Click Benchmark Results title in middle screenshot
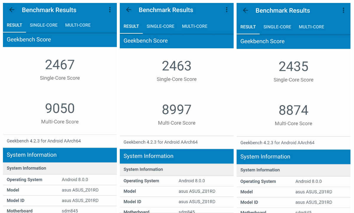This screenshot has height=213, width=354. (x=166, y=10)
